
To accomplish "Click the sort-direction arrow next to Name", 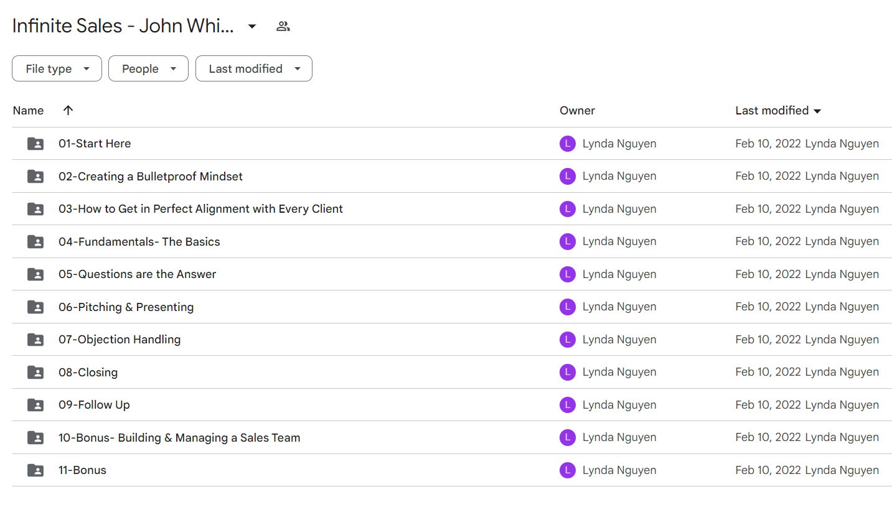I will (x=68, y=110).
